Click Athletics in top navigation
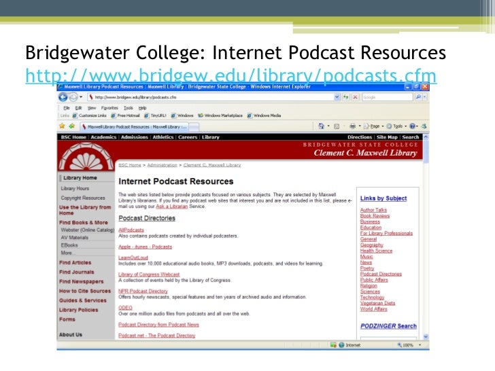Viewport: 495px width, 371px height. tap(163, 137)
